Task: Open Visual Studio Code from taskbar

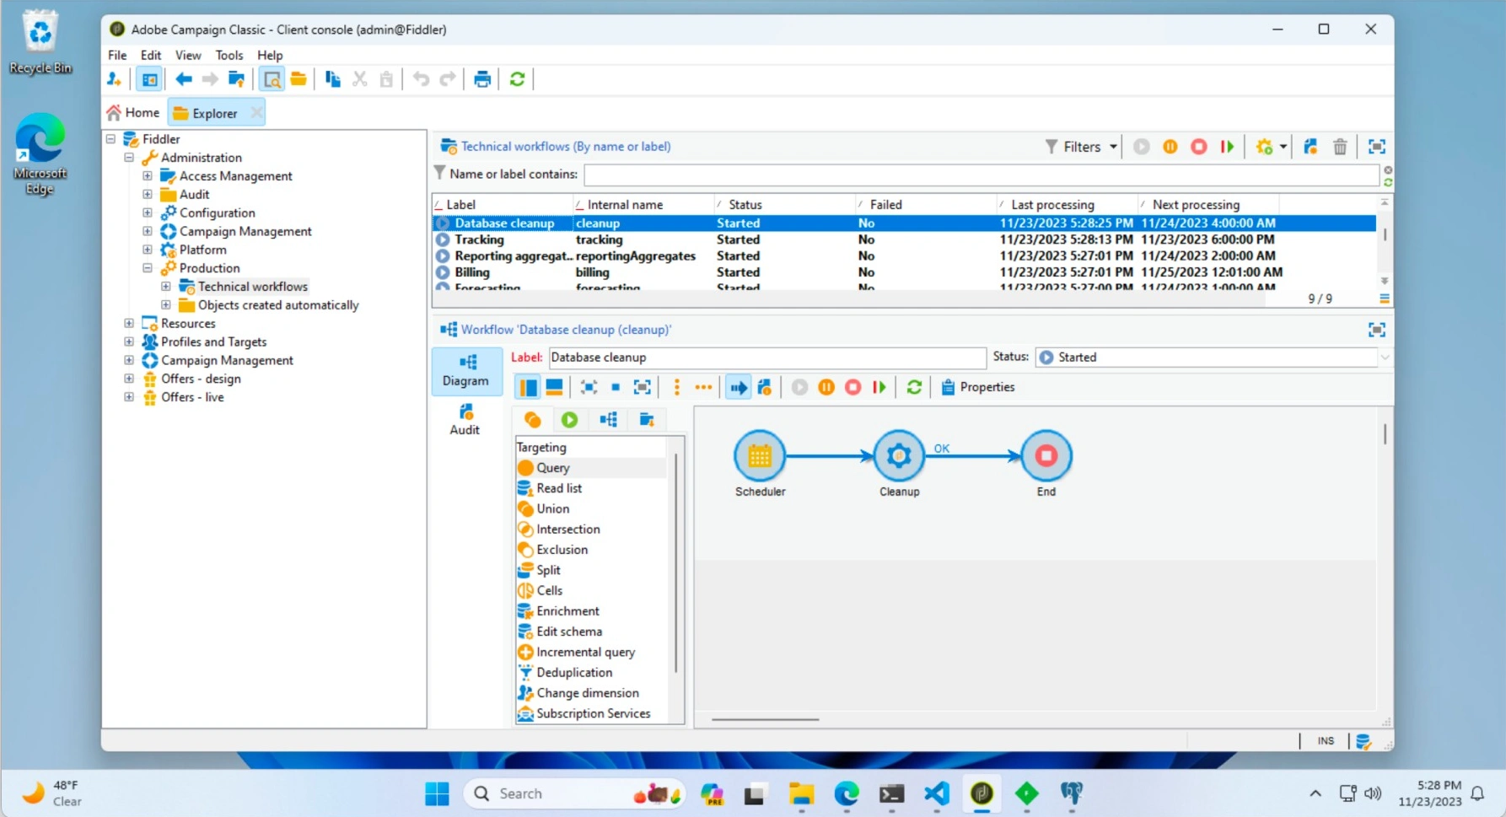Action: [936, 793]
